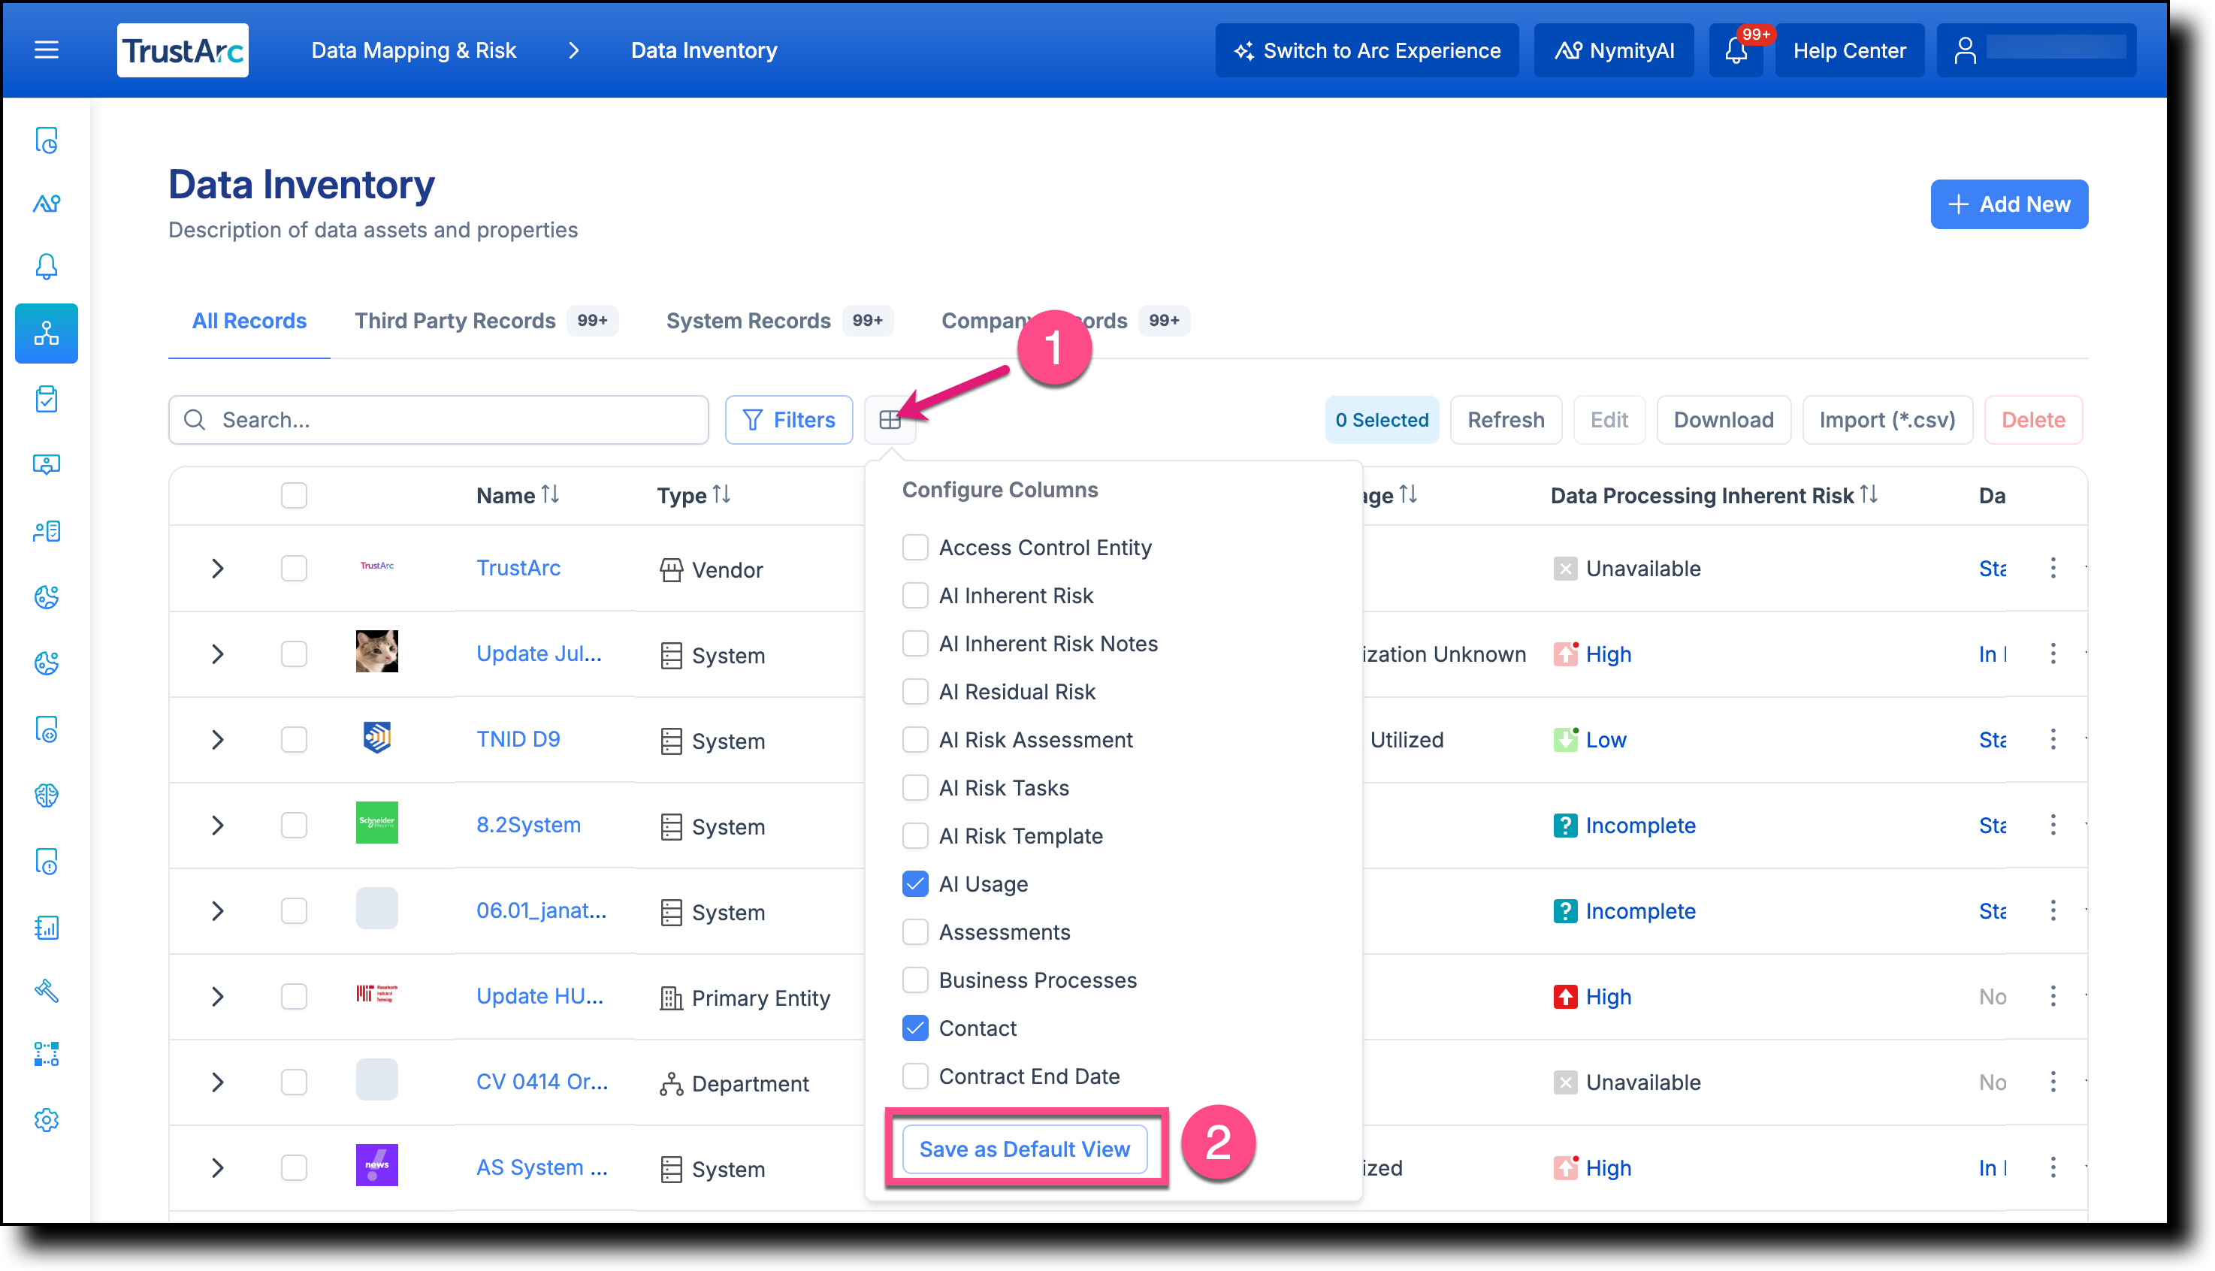This screenshot has height=1271, width=2215.
Task: Click the NymityAI header button
Action: pos(1613,50)
